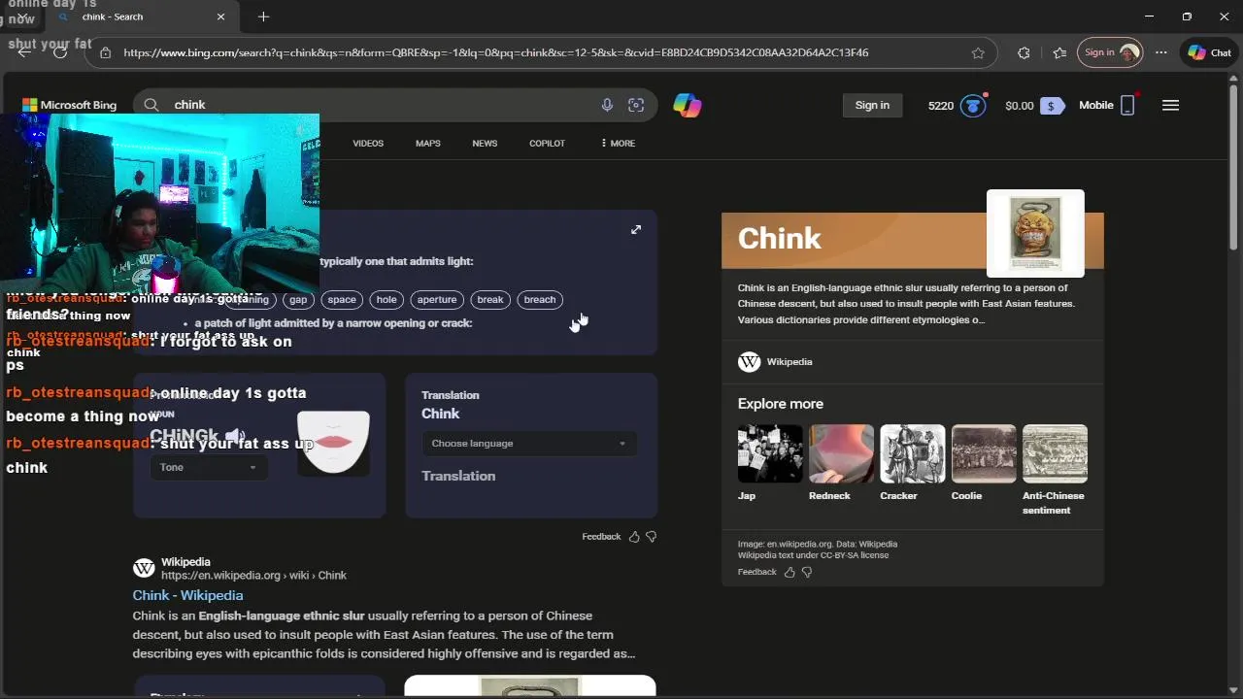Select the 'hole' synonym chip
Screen dimensions: 1243x699
coord(386,300)
